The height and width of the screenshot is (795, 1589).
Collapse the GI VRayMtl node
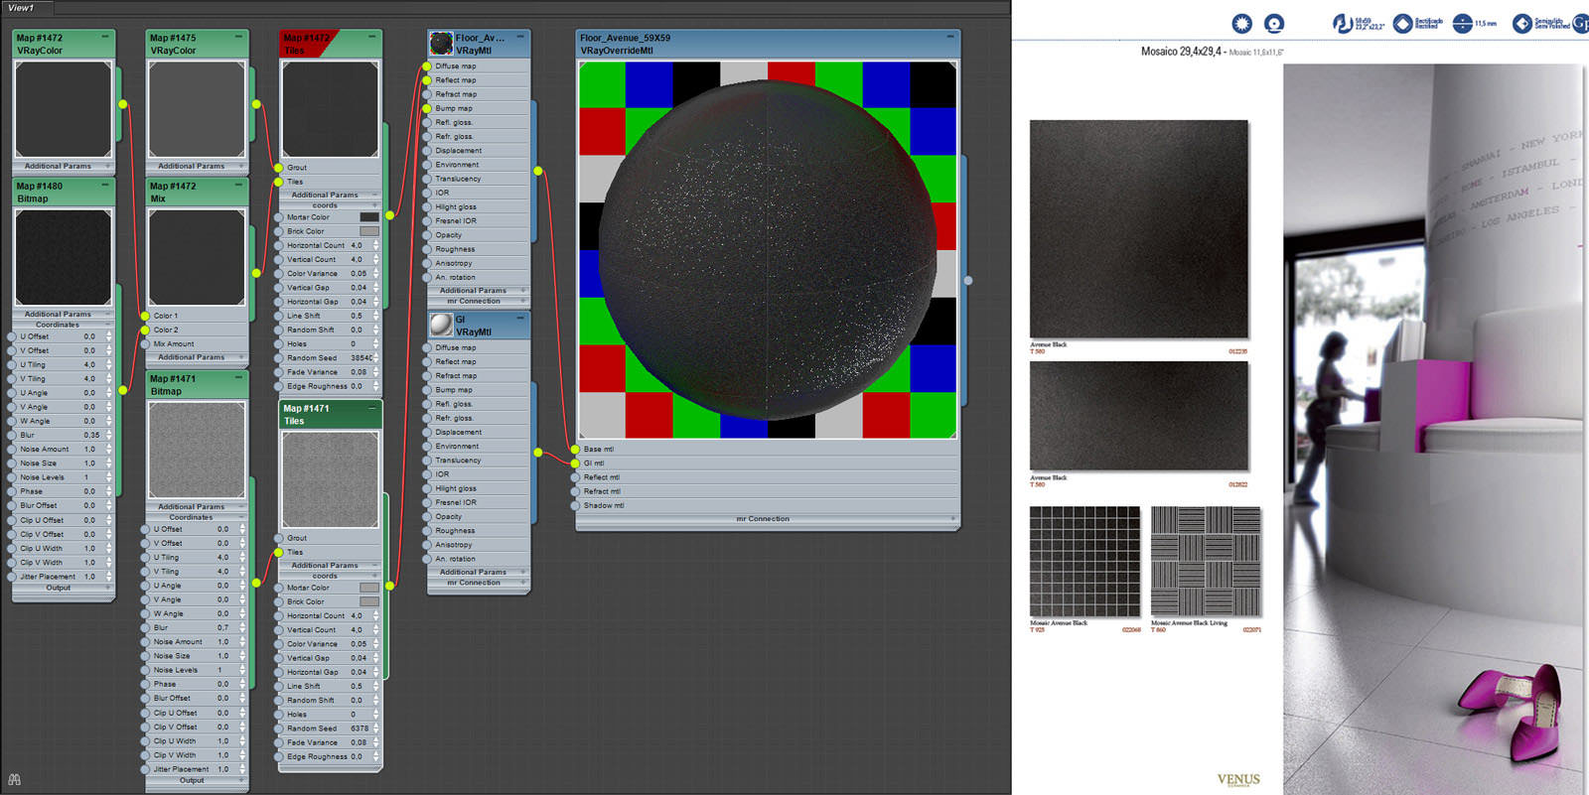pos(520,318)
